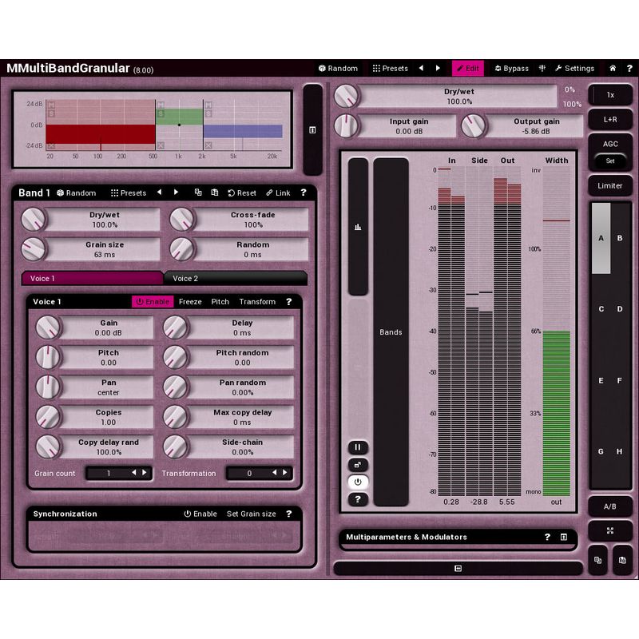Open the L+R channel mode selector

[610, 119]
